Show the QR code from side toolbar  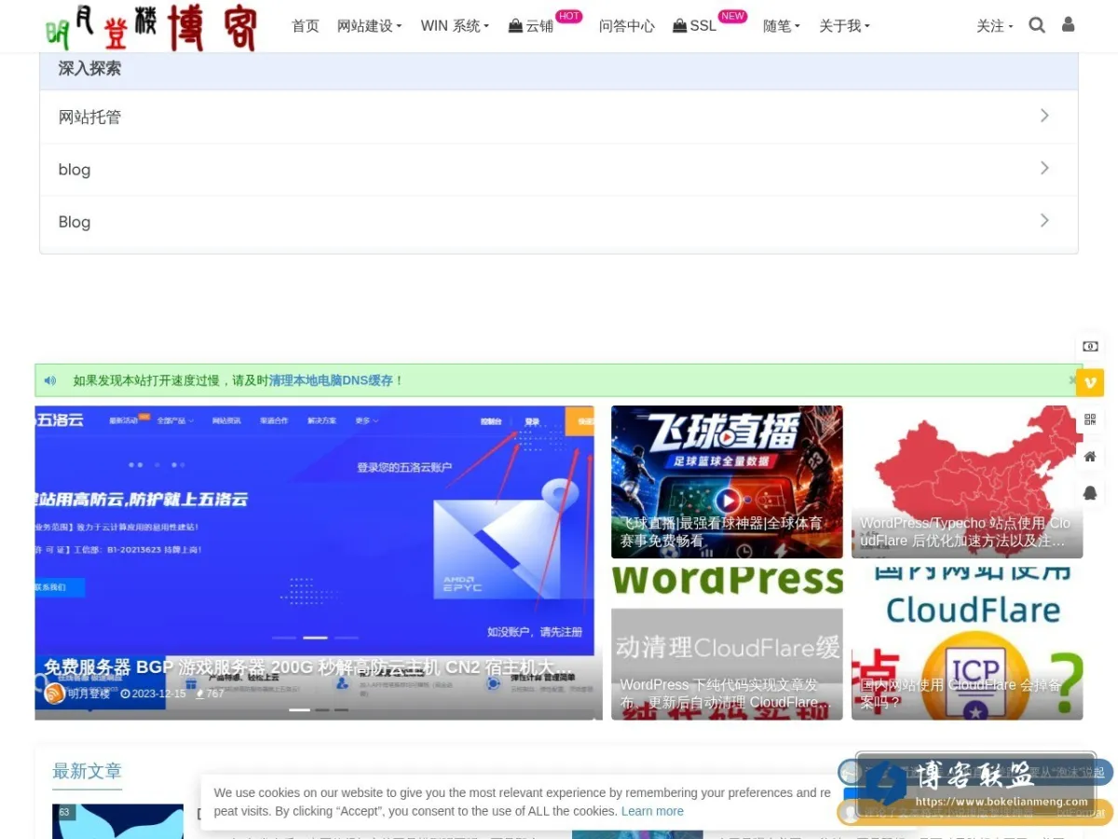(1090, 419)
